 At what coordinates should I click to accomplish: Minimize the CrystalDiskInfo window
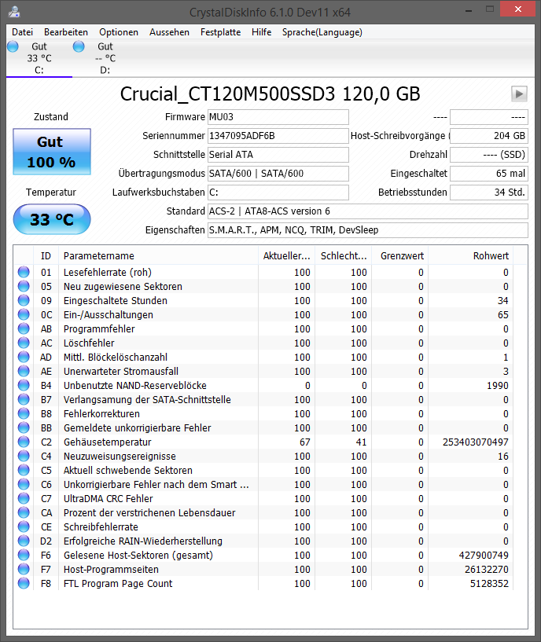(469, 9)
